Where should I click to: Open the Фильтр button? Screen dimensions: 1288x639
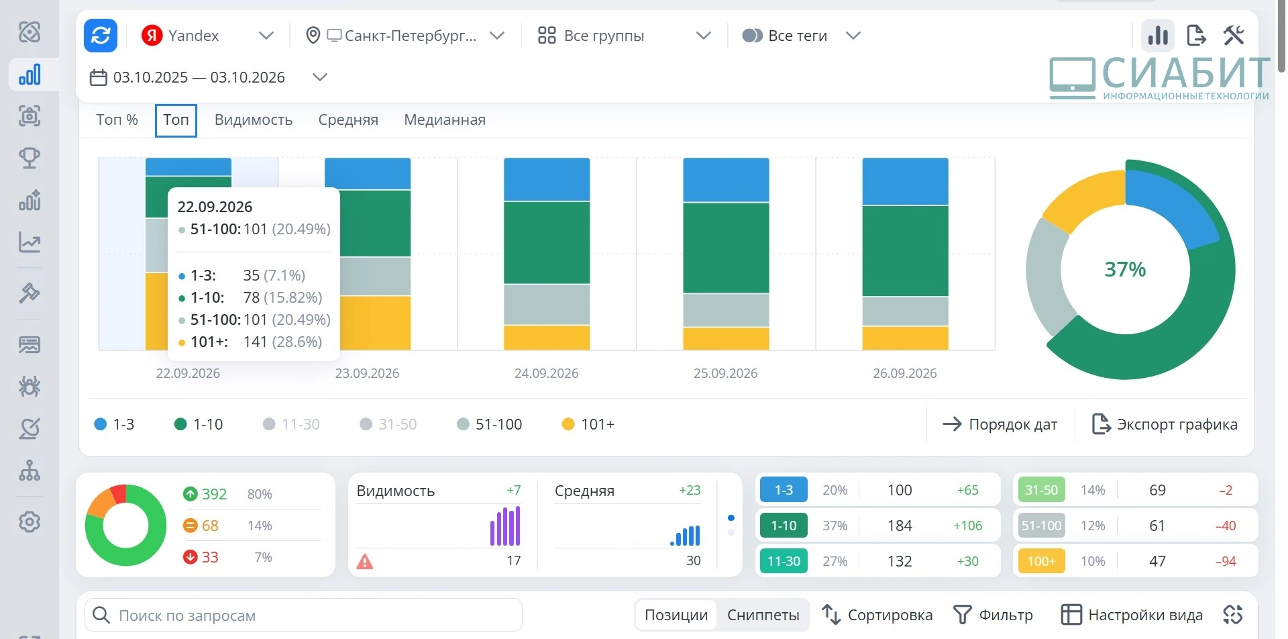[994, 615]
